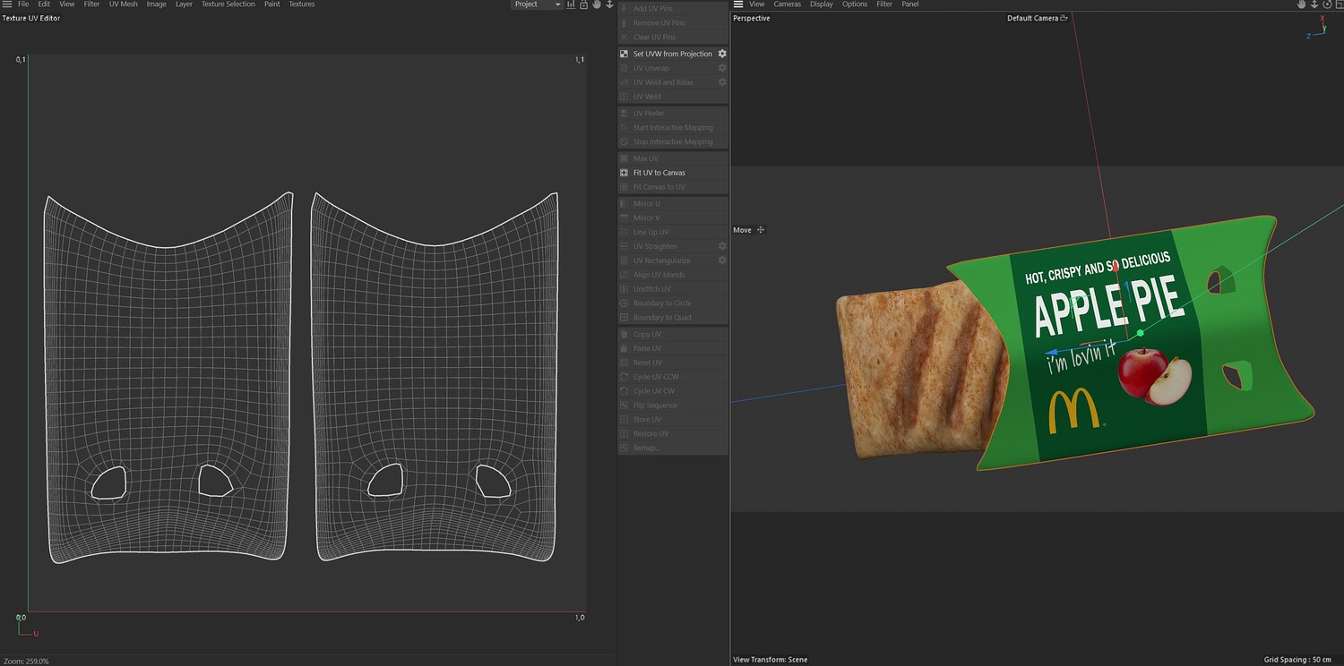Open the Textures menu
Viewport: 1344px width, 666px height.
[301, 4]
